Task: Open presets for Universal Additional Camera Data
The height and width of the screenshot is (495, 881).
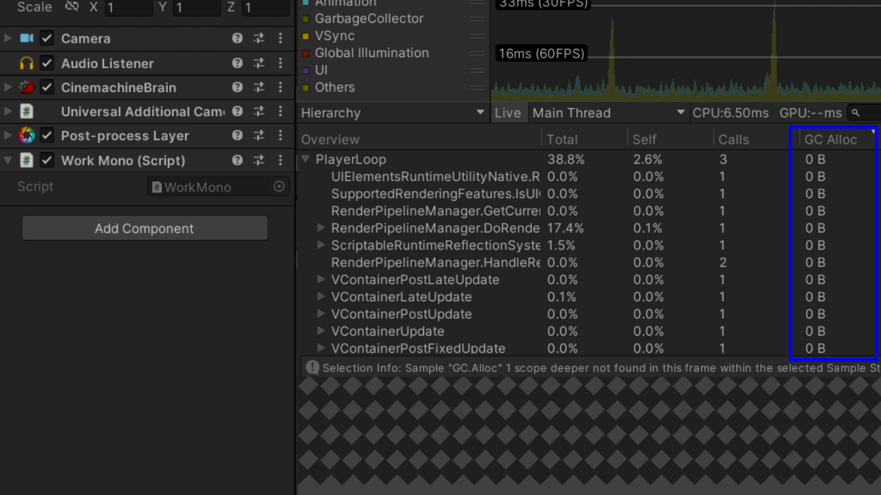Action: (259, 111)
